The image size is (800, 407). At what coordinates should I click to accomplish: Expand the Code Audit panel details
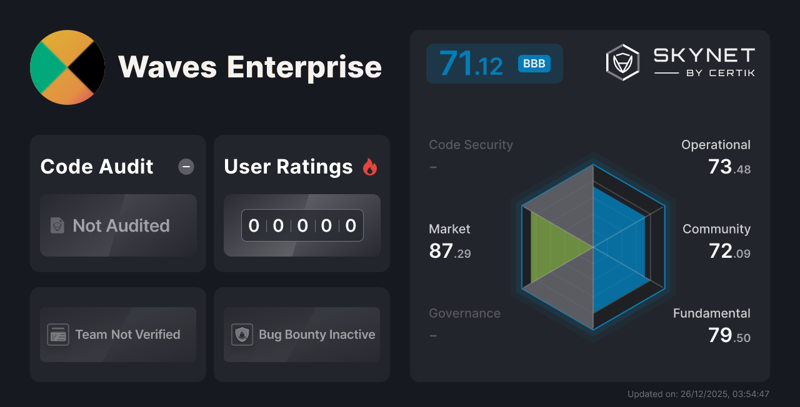(x=117, y=203)
